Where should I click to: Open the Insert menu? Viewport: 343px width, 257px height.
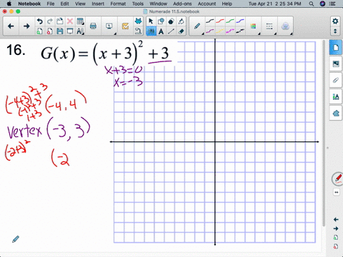pos(98,4)
